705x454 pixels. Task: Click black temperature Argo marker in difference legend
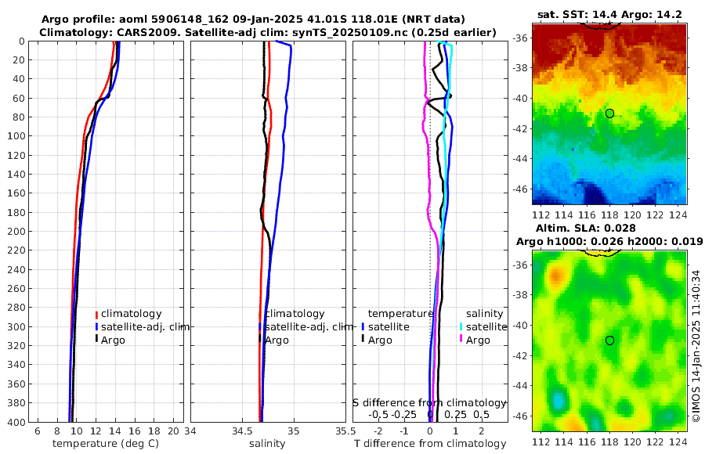[x=363, y=340]
